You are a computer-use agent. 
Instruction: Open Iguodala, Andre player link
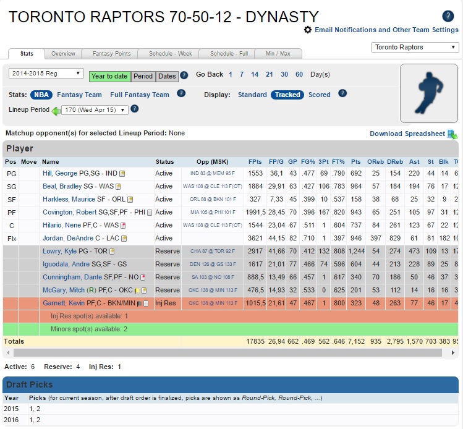pyautogui.click(x=66, y=264)
